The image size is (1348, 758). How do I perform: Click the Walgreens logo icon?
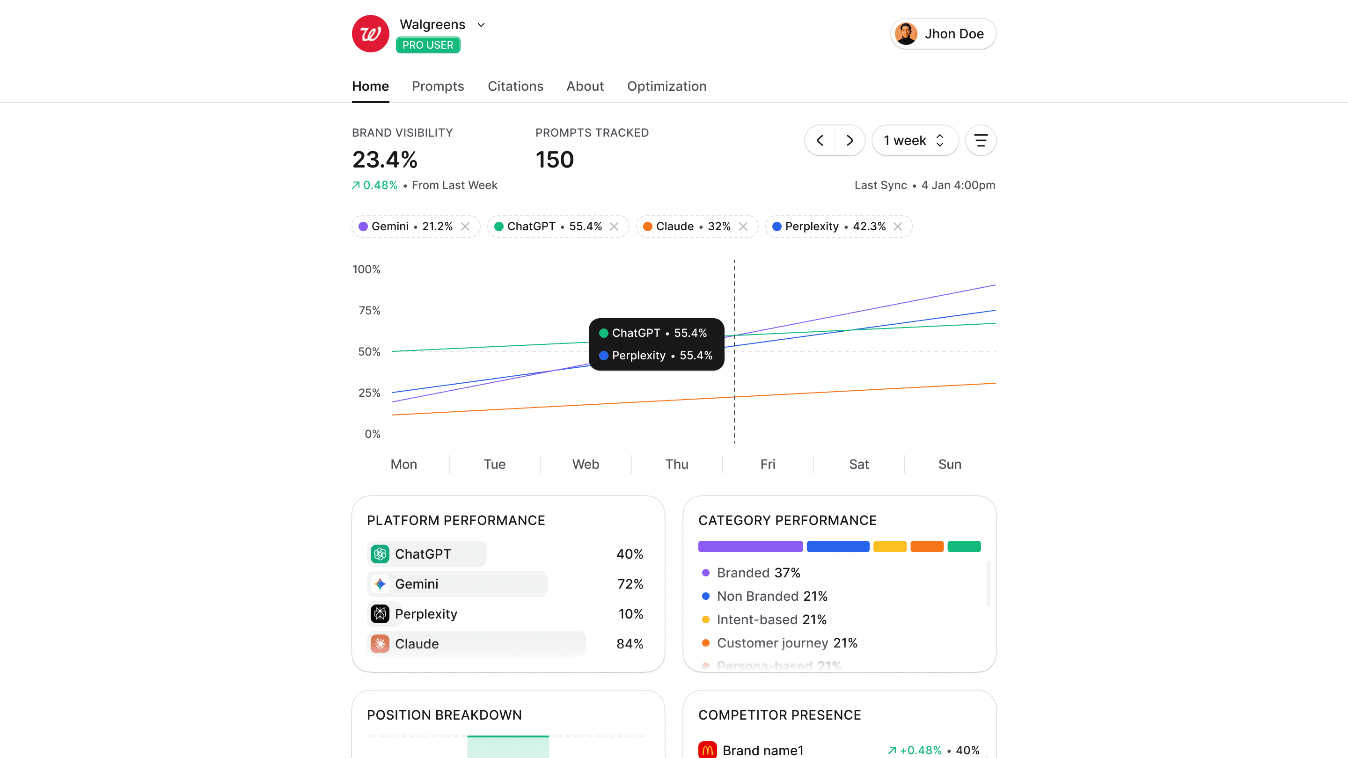tap(370, 34)
